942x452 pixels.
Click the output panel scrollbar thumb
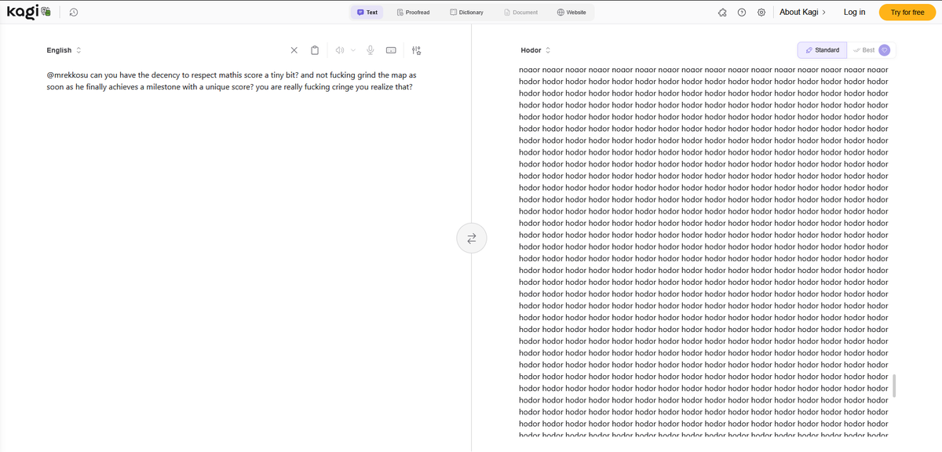894,385
